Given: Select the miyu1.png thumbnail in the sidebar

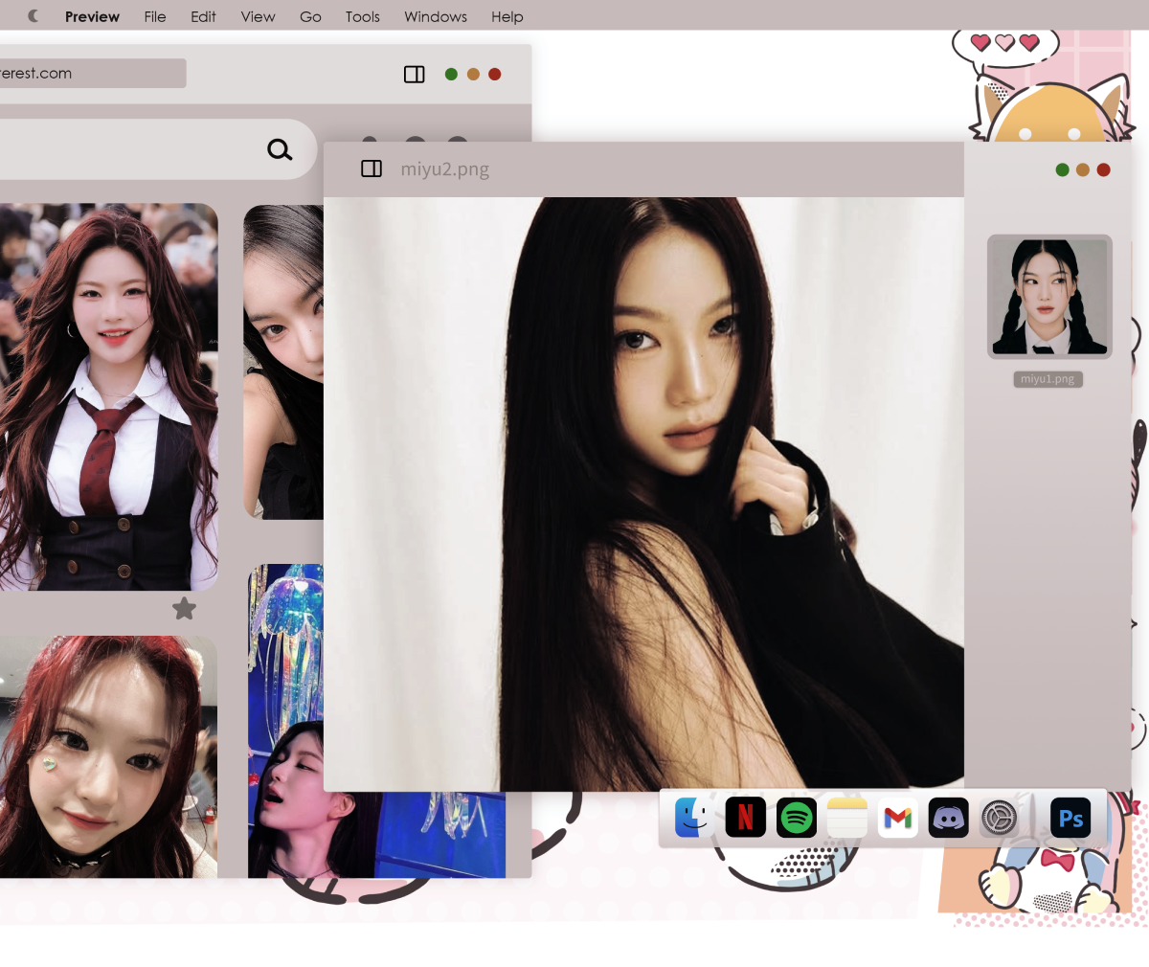Looking at the screenshot, I should point(1049,297).
